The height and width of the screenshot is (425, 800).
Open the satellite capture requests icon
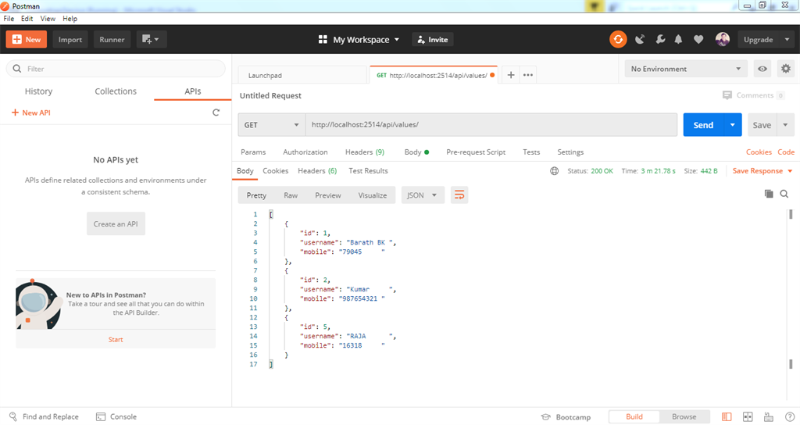point(640,40)
